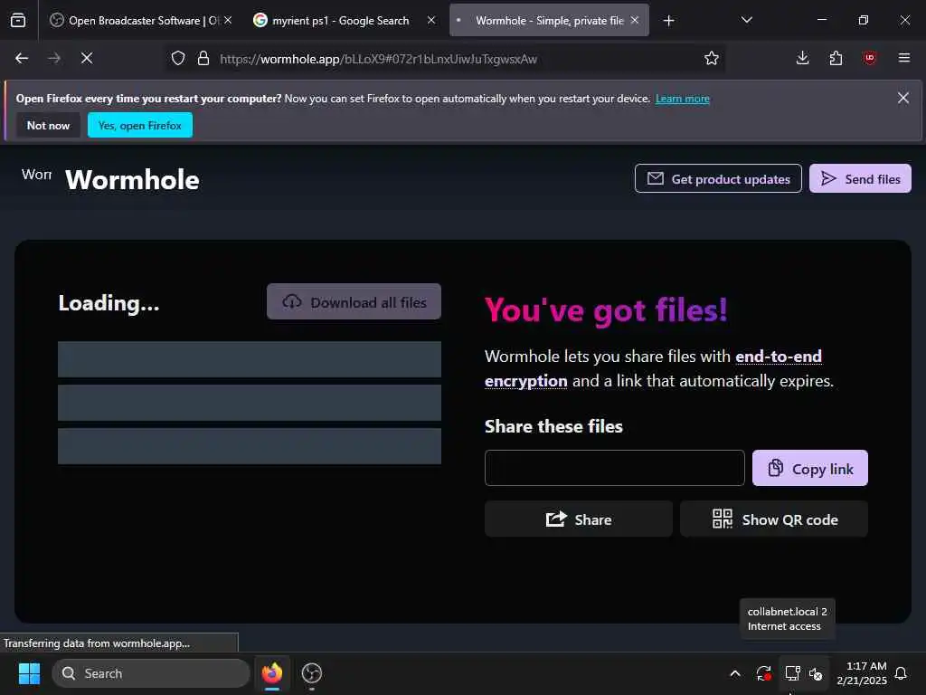Image resolution: width=926 pixels, height=695 pixels.
Task: Click the Copy link button
Action: (809, 468)
